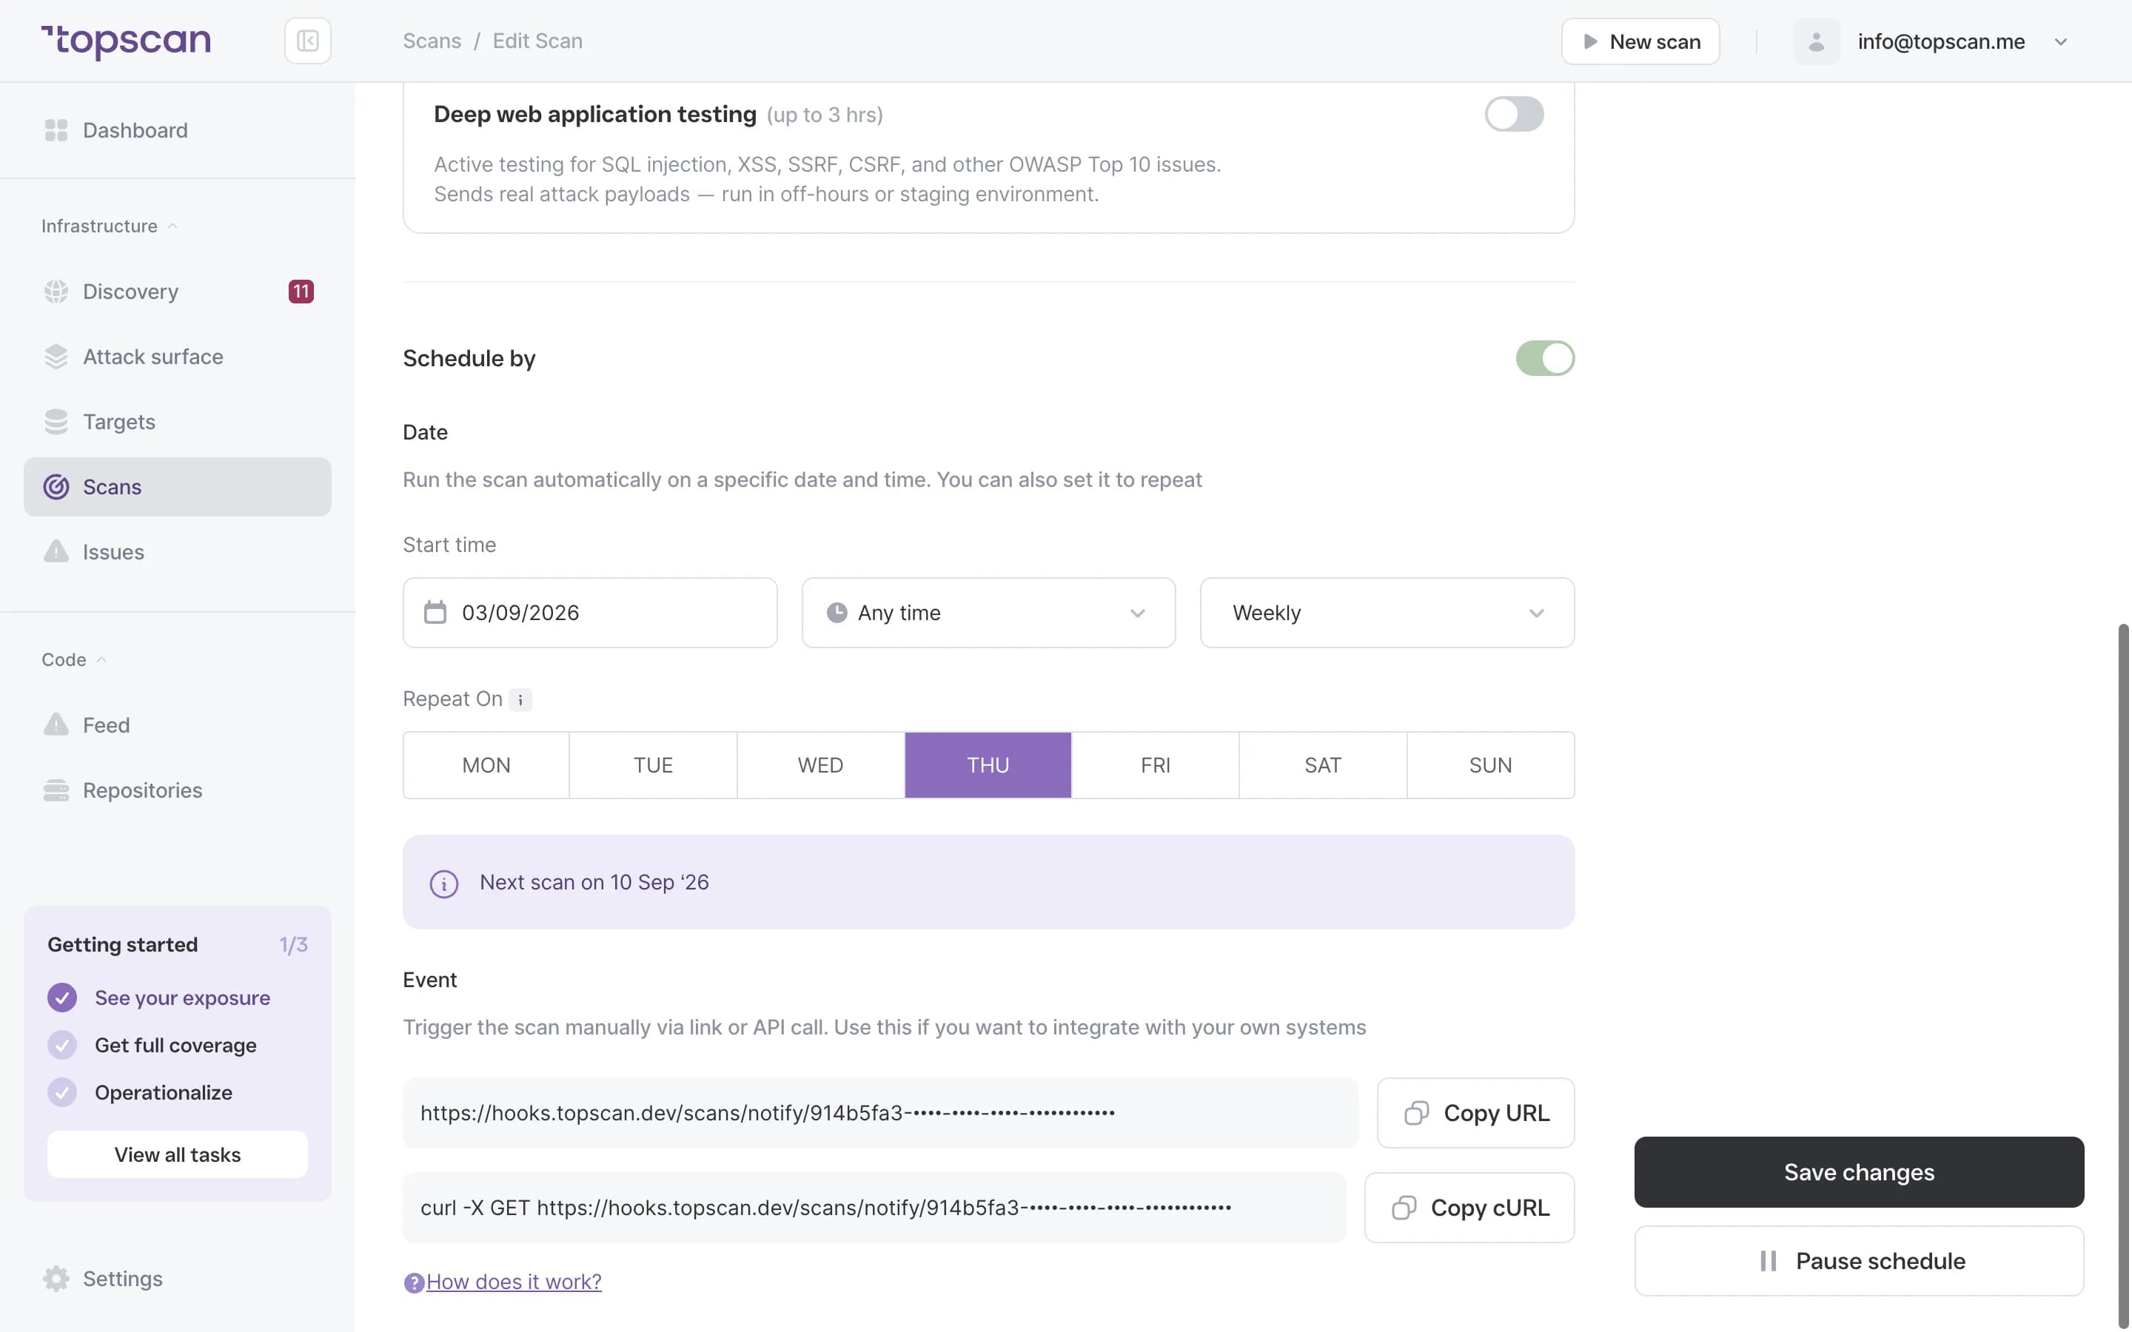The image size is (2132, 1332).
Task: Click the topscan logo
Action: [126, 41]
